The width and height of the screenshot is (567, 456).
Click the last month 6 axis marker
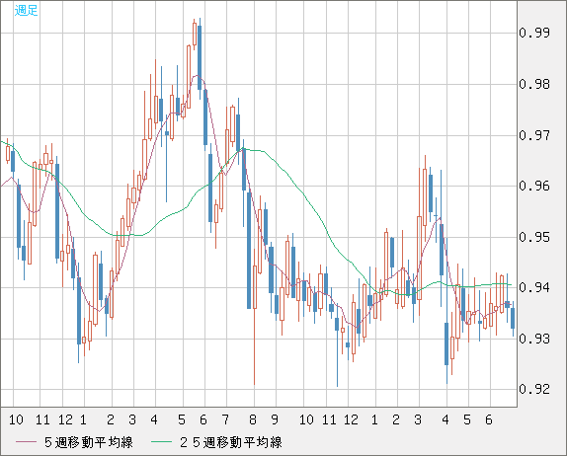489,419
